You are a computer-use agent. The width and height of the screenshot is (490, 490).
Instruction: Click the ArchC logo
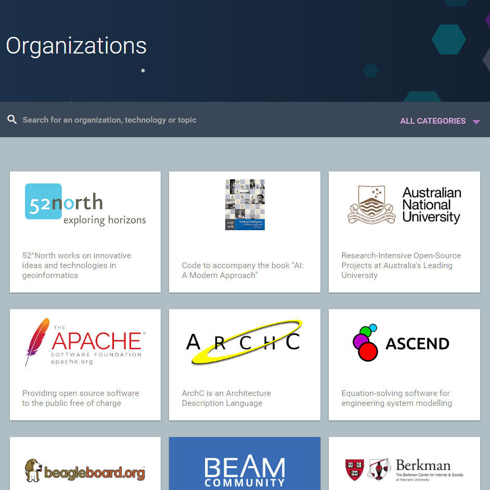click(x=244, y=342)
